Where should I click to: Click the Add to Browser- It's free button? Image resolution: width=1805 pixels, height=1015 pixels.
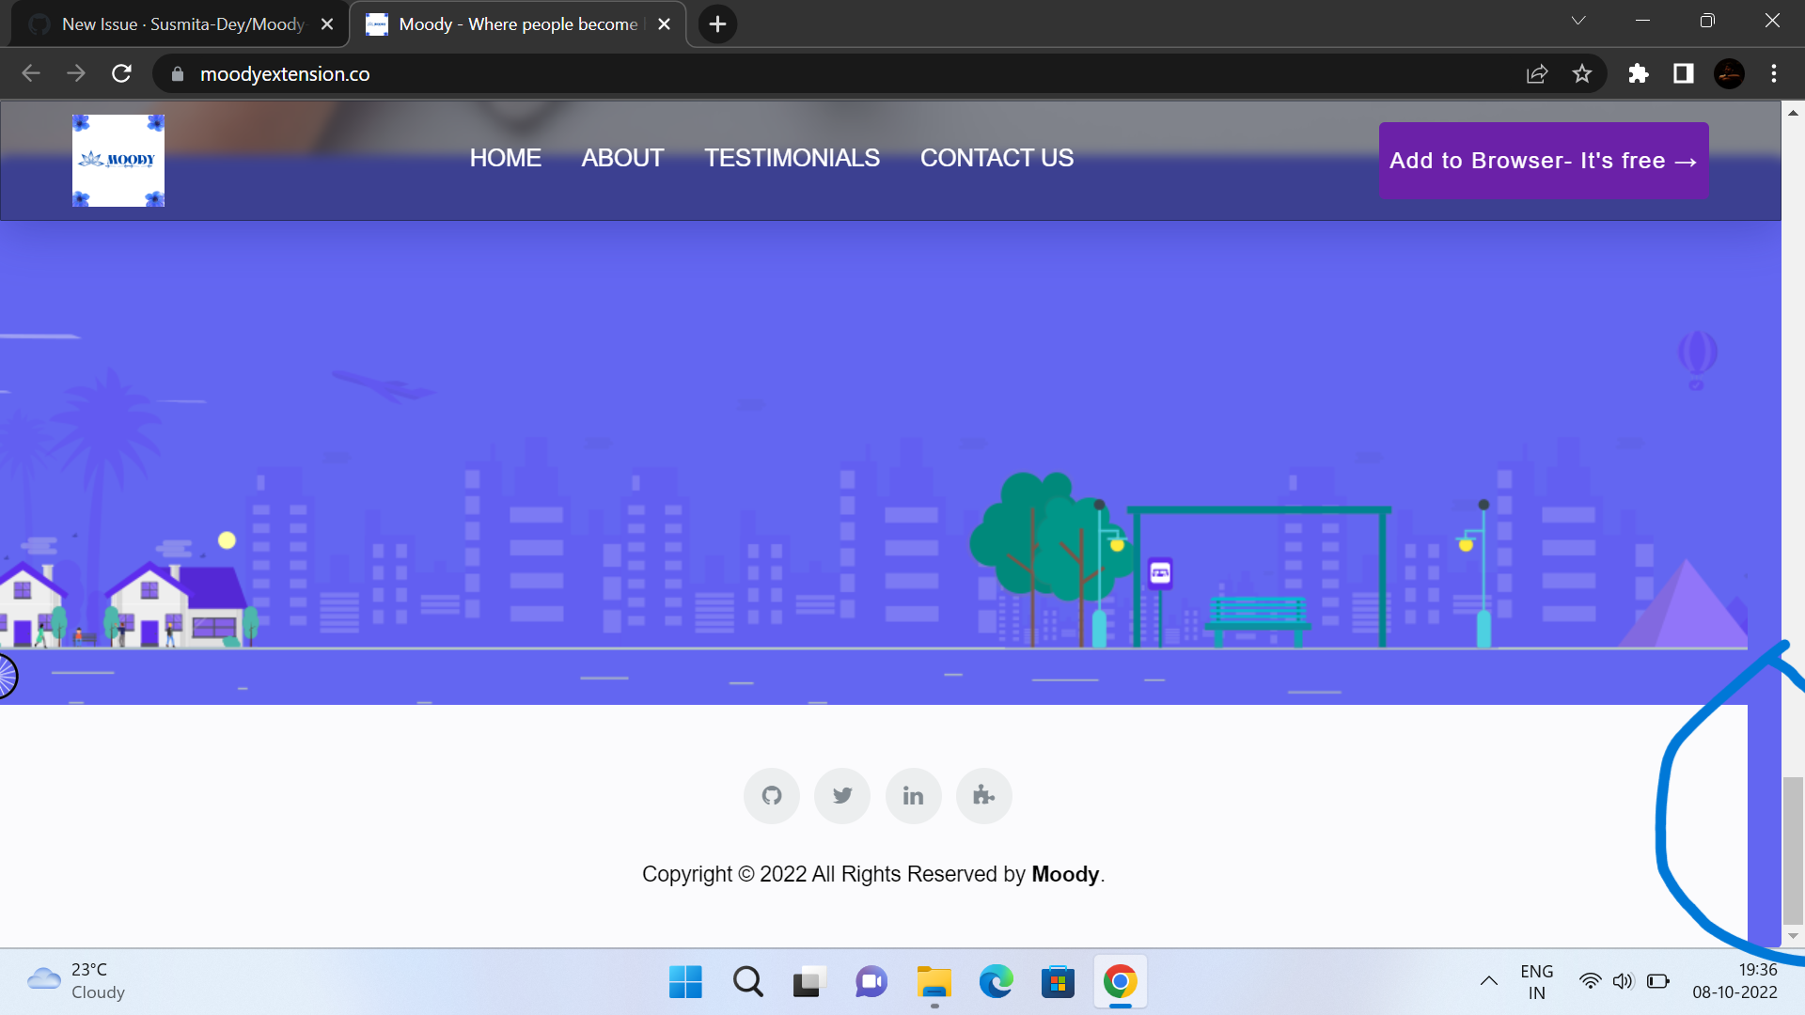(1543, 160)
